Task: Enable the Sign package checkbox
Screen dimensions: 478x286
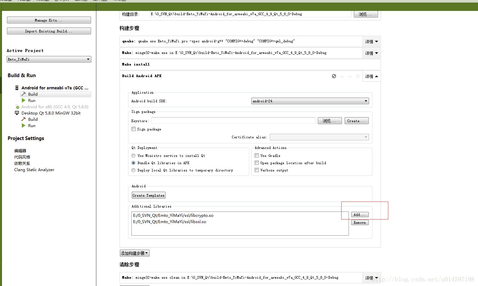Action: pyautogui.click(x=133, y=129)
